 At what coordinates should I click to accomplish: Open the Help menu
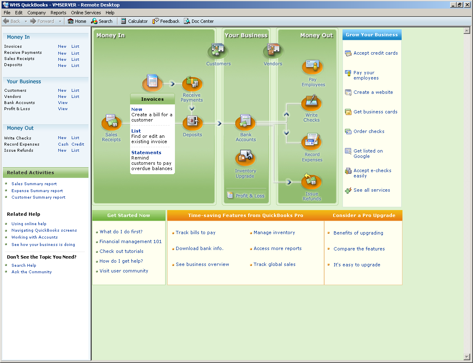(110, 13)
